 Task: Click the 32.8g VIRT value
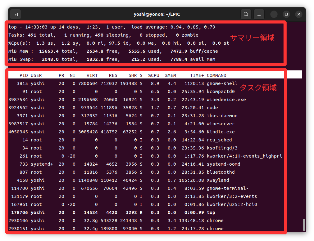(91, 221)
